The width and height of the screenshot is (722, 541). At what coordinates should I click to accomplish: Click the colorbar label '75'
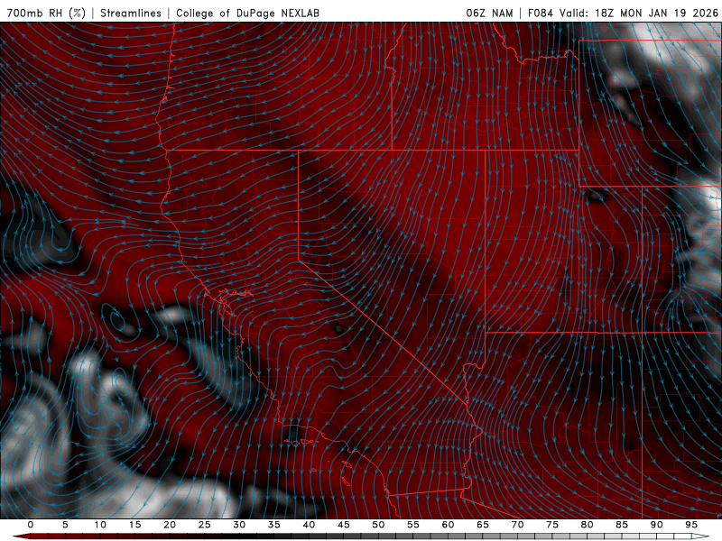coord(552,525)
